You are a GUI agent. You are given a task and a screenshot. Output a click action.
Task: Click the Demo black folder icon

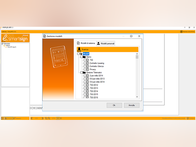click(x=84, y=57)
